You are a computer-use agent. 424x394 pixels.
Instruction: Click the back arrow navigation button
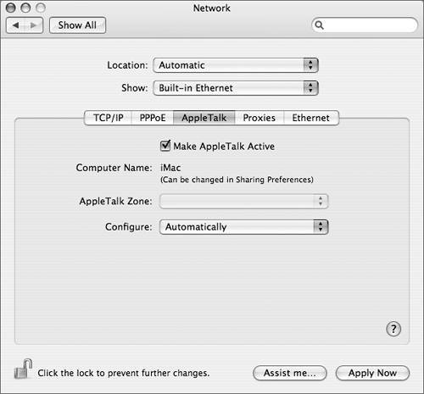pyautogui.click(x=15, y=25)
